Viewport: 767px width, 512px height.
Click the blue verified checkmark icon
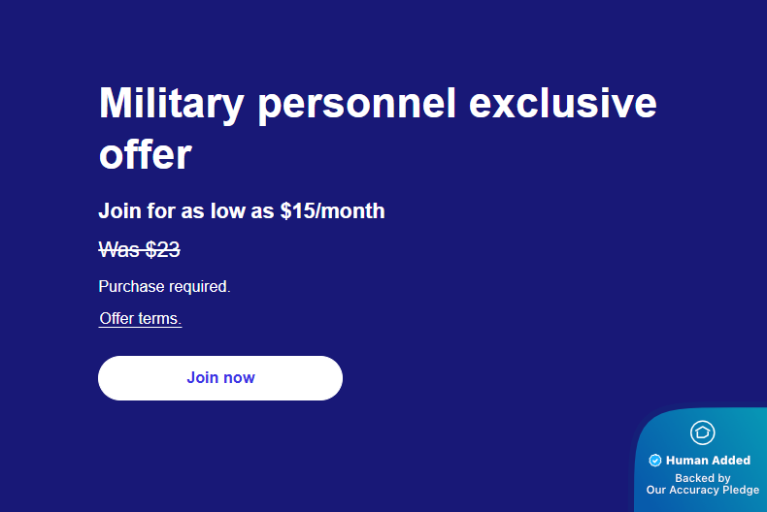point(655,461)
